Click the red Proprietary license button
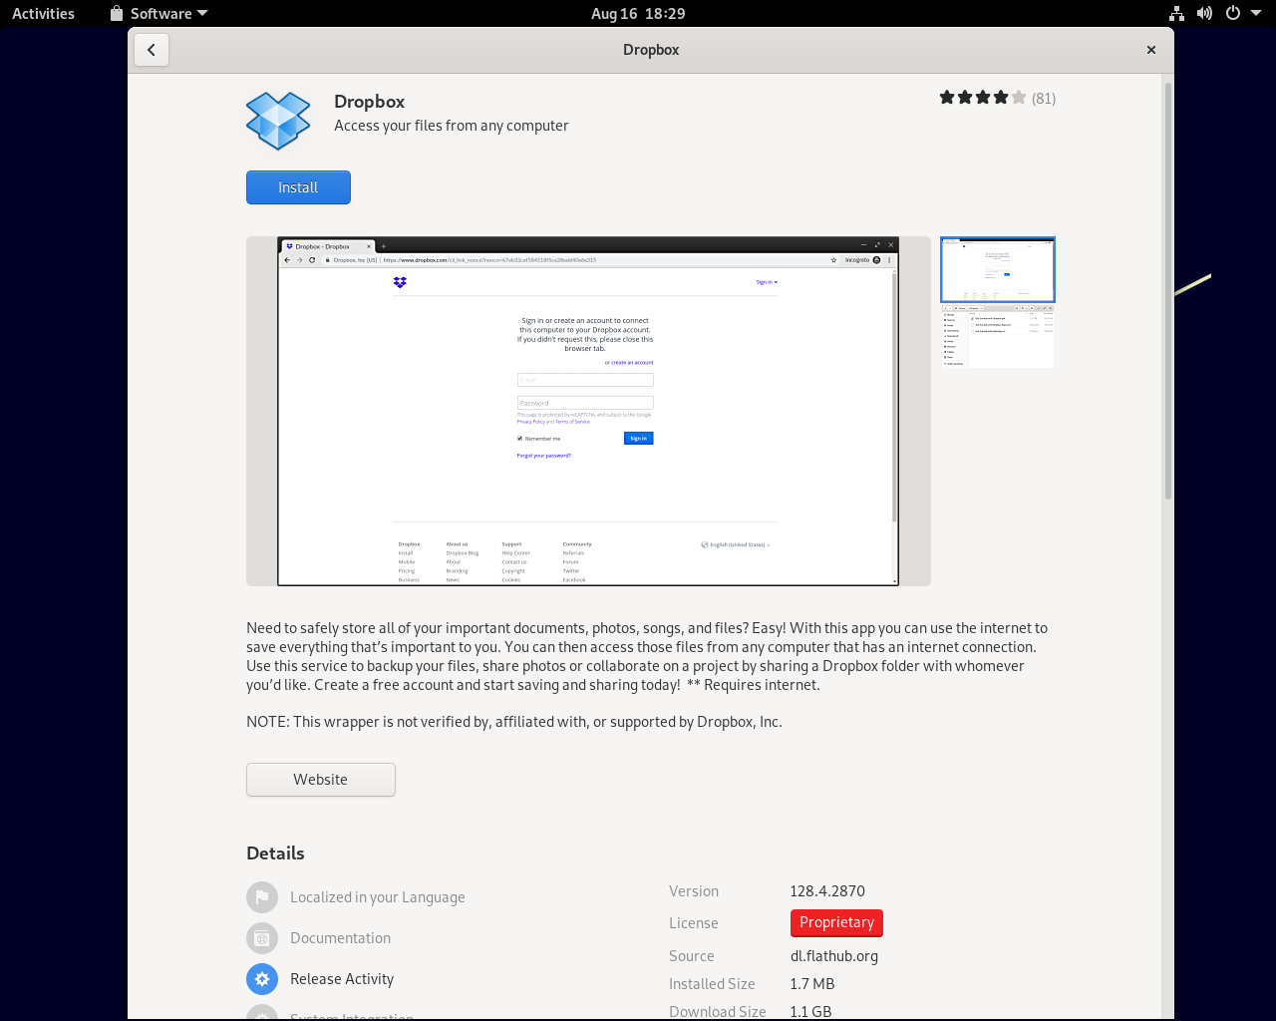The image size is (1276, 1021). tap(836, 923)
